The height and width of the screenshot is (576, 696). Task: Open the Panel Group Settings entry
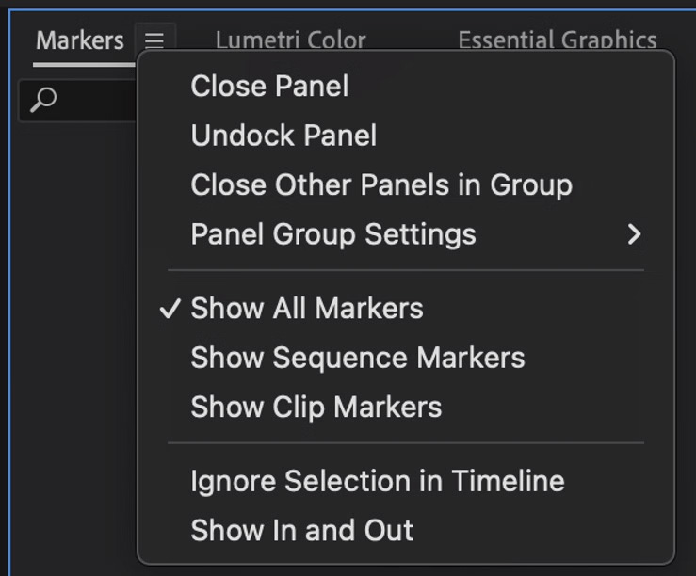point(332,234)
